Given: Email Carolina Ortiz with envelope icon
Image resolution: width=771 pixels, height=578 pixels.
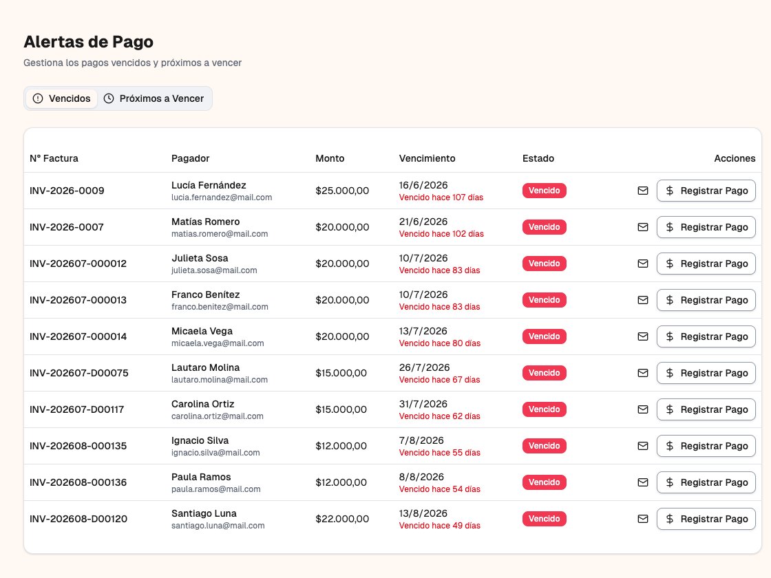Looking at the screenshot, I should point(643,409).
